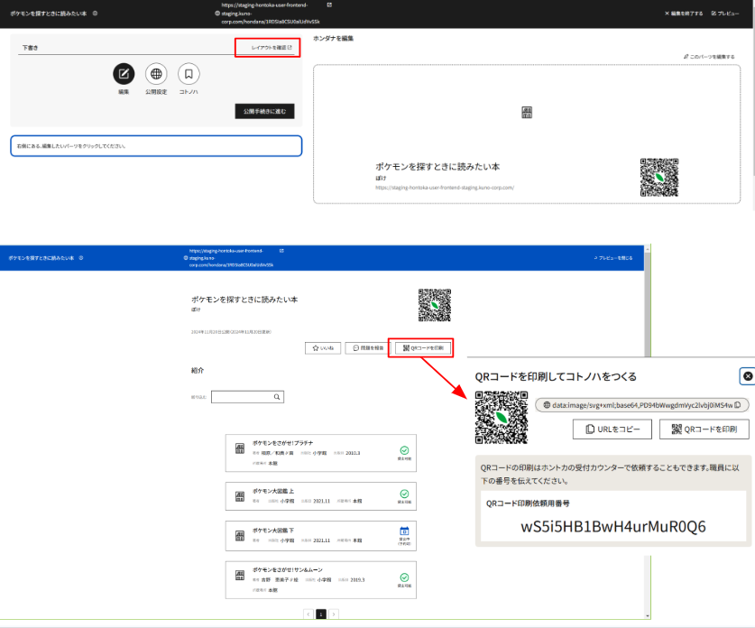Open book title ポケモンをさがせ!サン&ムーン
This screenshot has width=755, height=628.
pos(288,569)
